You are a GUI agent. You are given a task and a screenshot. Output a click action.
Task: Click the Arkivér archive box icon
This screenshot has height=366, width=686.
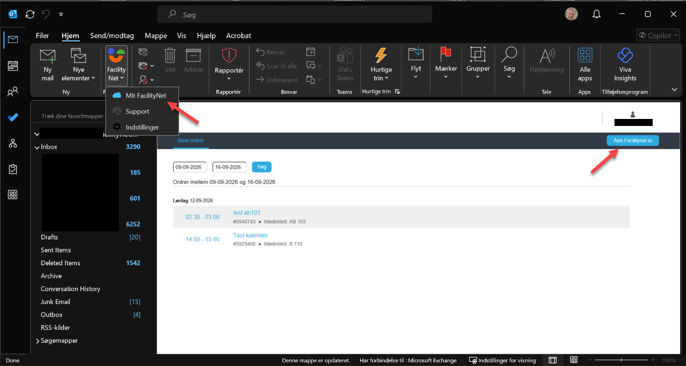[193, 60]
